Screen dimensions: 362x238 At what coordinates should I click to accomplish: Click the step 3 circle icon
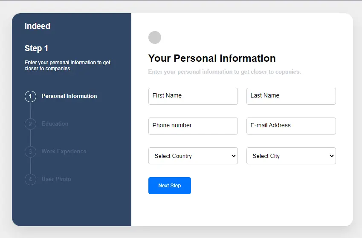[30, 152]
